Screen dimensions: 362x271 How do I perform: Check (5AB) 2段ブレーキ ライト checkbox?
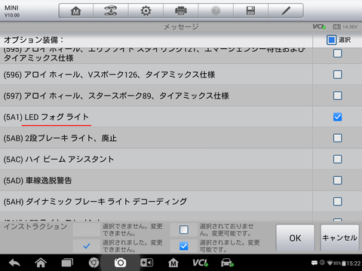click(337, 138)
